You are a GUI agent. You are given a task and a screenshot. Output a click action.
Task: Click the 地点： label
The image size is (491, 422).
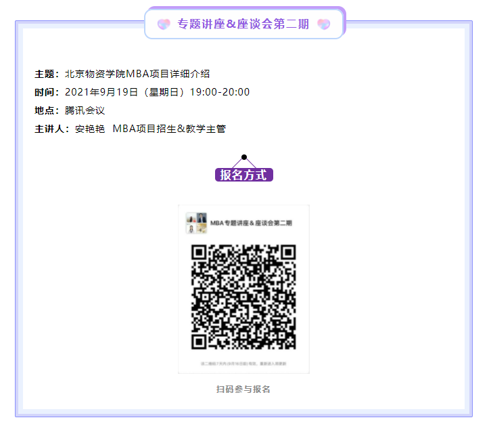point(47,110)
